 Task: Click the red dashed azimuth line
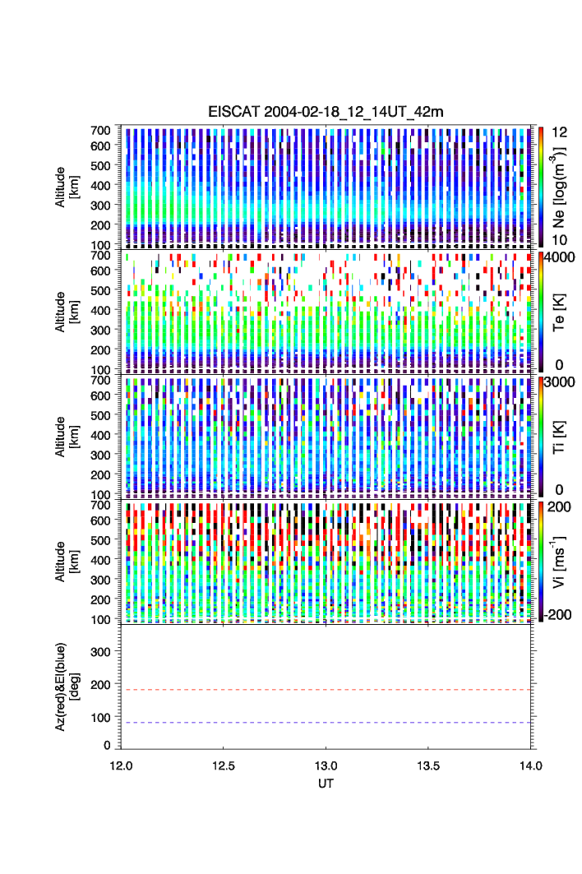pos(329,690)
